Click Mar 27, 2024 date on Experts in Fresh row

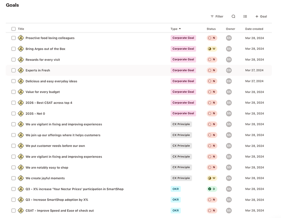click(x=254, y=70)
